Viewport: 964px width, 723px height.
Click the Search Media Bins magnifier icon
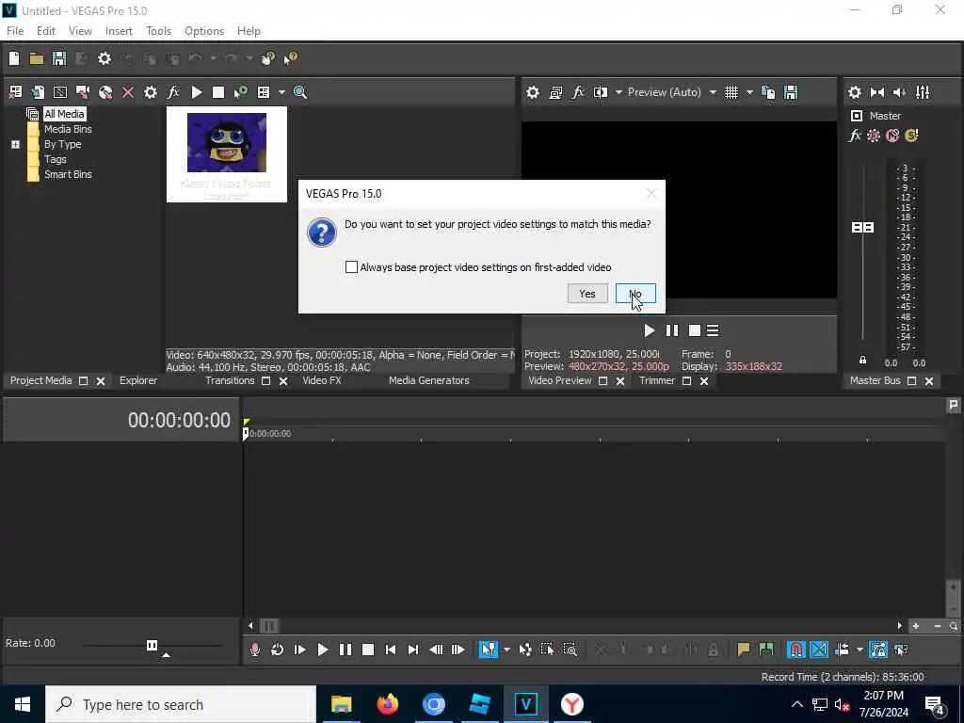[300, 92]
